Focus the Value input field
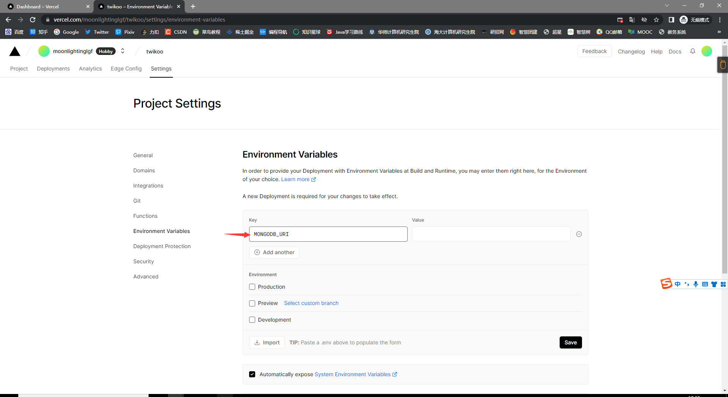Viewport: 728px width, 397px height. tap(491, 234)
